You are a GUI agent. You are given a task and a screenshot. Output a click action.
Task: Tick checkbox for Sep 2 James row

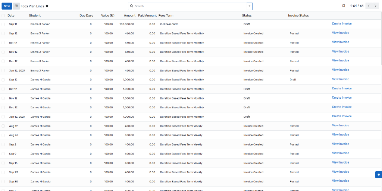click(x=3, y=144)
